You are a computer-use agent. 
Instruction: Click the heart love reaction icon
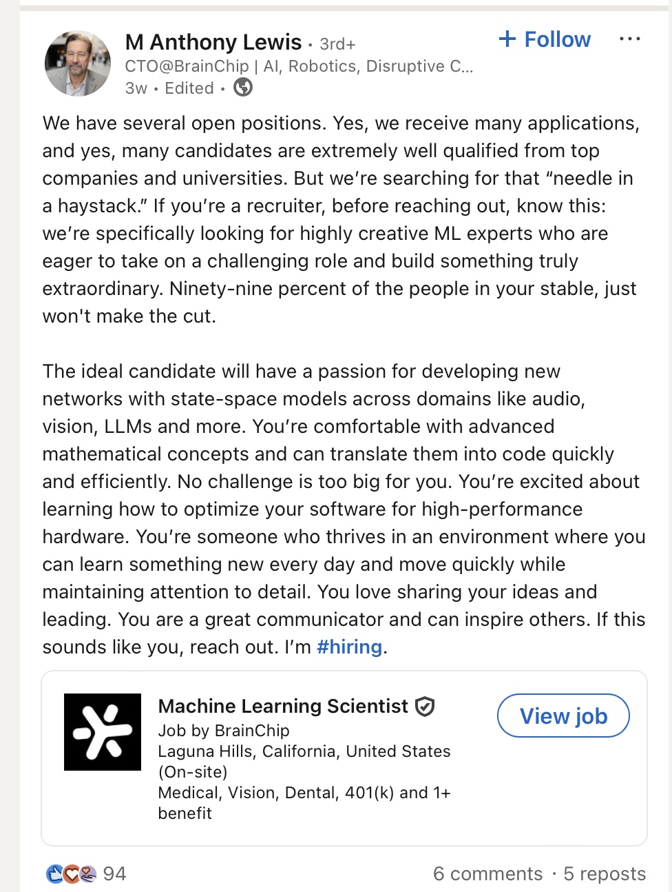pos(72,874)
